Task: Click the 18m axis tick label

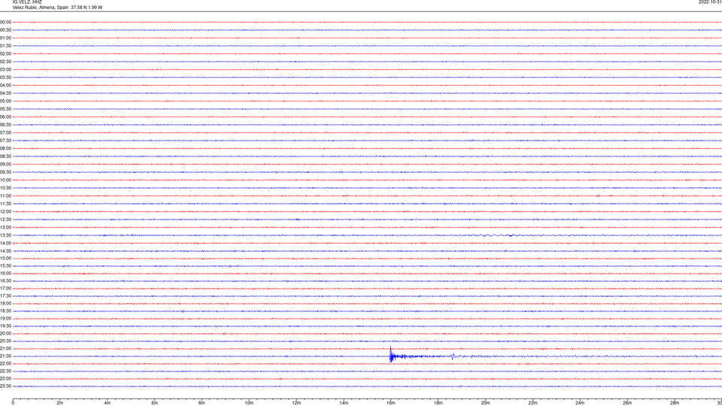Action: [438, 403]
